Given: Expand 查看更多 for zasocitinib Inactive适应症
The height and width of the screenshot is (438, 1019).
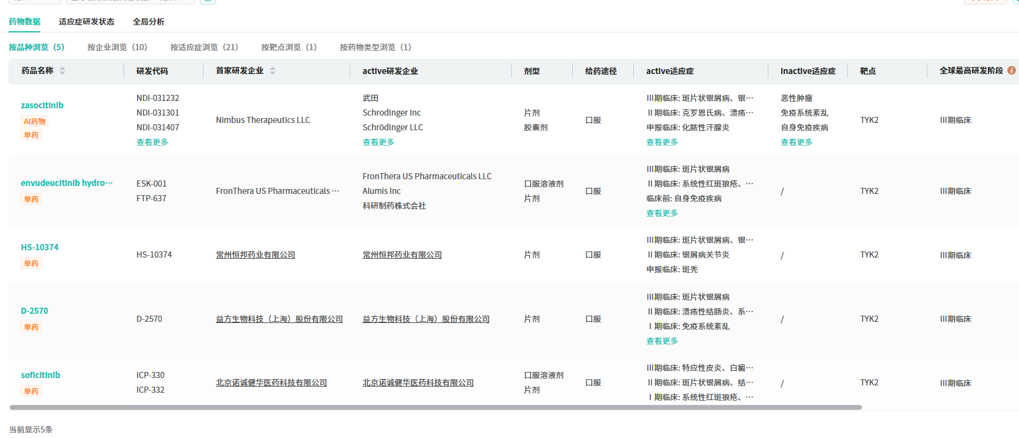Looking at the screenshot, I should click(x=796, y=143).
